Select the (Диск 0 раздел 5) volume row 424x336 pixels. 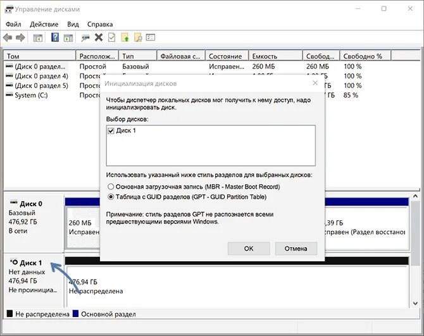(41, 85)
